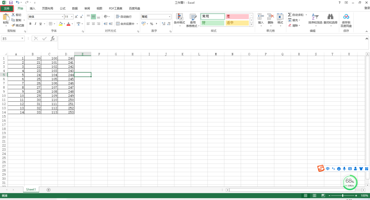This screenshot has height=200, width=370.
Task: Open the font name dropdown showing 宋体
Action: click(62, 17)
